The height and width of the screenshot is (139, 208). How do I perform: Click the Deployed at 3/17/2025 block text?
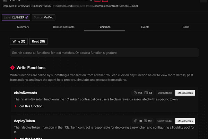tap(27, 6)
